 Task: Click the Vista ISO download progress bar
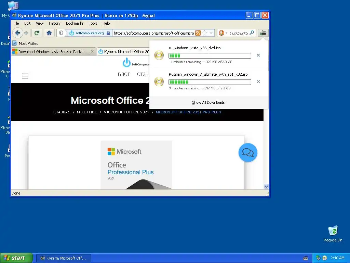pyautogui.click(x=210, y=55)
